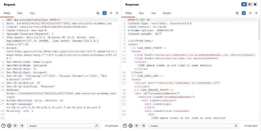Image resolution: width=261 pixels, height=131 pixels.
Task: Click 'HTTP/2 200 OK' status line
Action: [x=139, y=20]
